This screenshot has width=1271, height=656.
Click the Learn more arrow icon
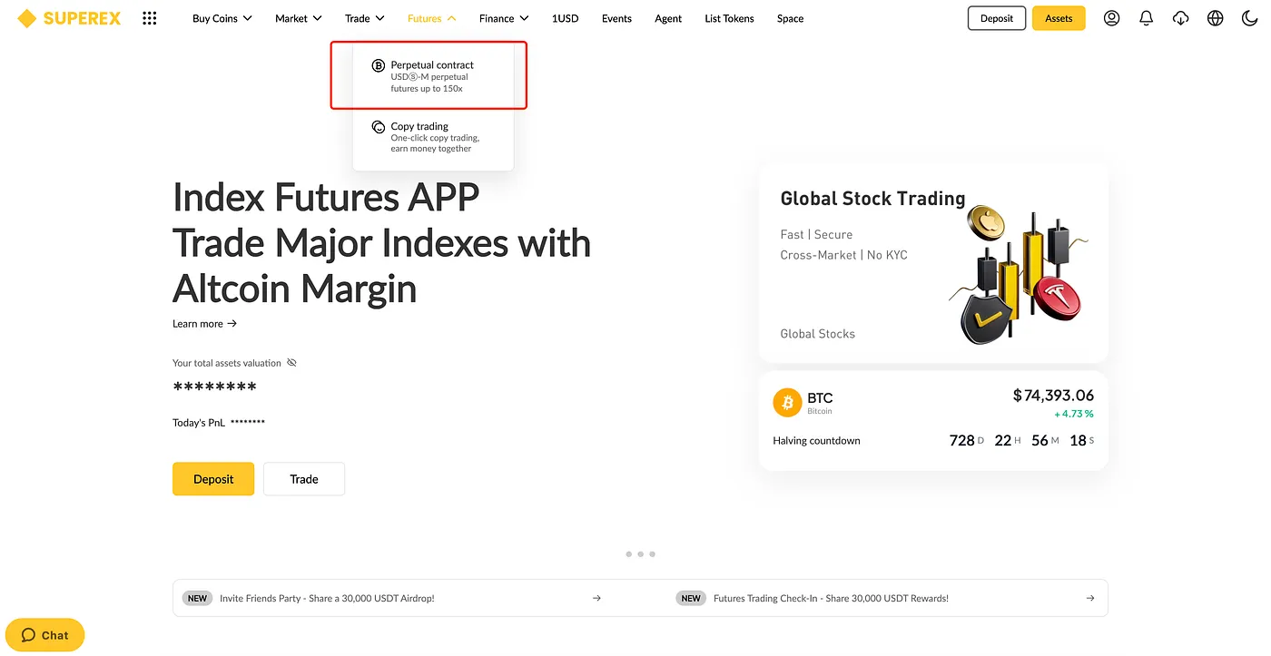pos(232,324)
